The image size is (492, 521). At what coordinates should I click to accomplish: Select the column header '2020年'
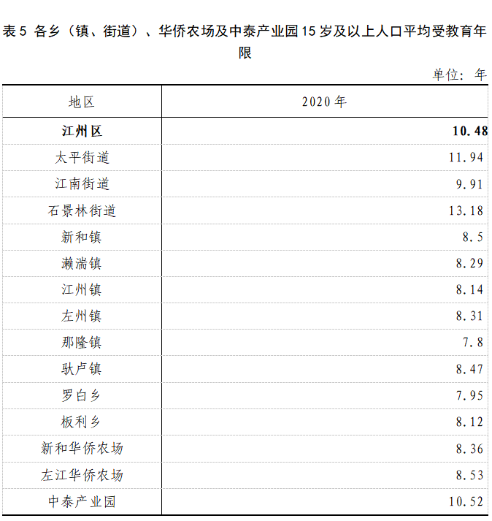click(324, 102)
